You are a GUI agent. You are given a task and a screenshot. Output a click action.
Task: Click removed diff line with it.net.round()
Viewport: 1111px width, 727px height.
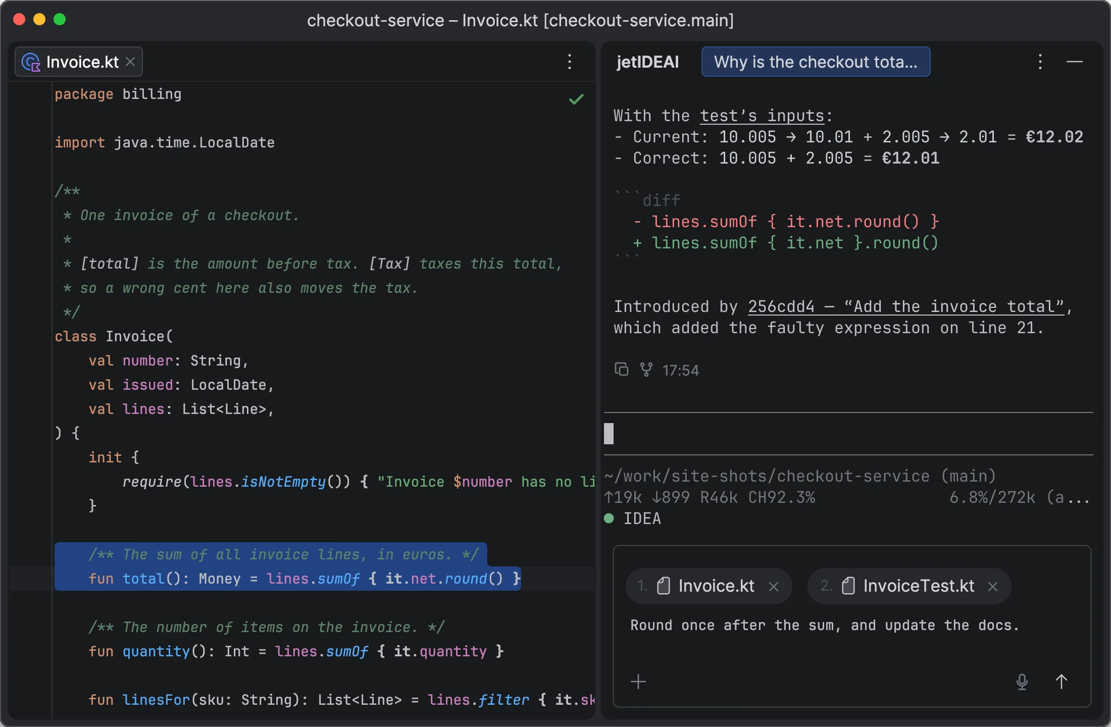pyautogui.click(x=786, y=222)
